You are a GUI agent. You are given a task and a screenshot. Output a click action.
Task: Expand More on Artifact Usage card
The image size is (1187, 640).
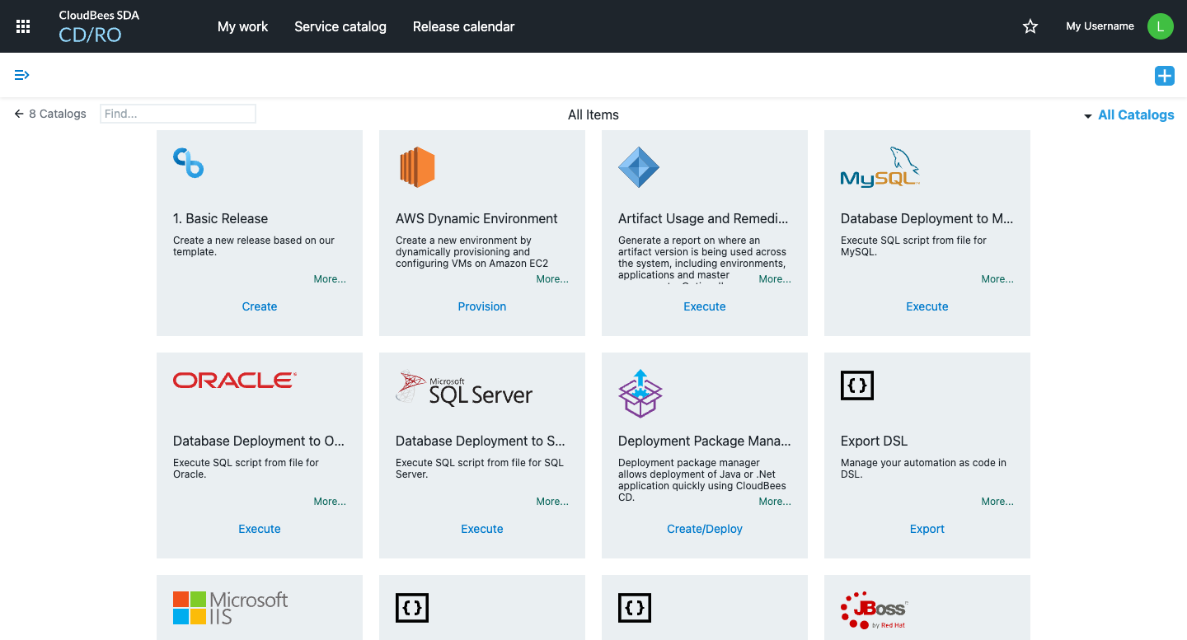775,279
